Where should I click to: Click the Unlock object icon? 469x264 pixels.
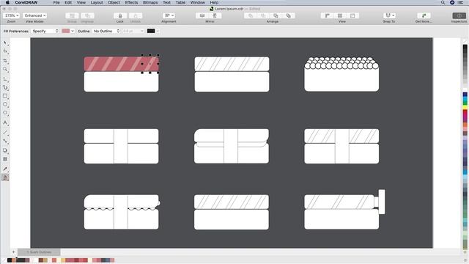click(136, 15)
